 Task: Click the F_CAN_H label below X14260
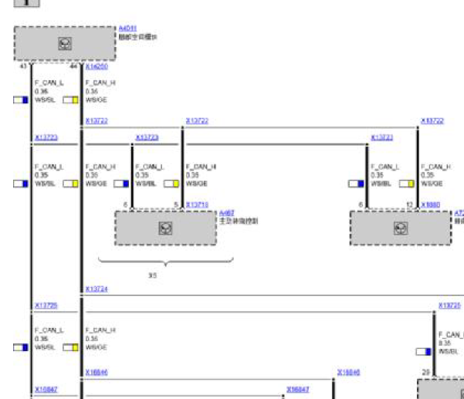tap(100, 83)
